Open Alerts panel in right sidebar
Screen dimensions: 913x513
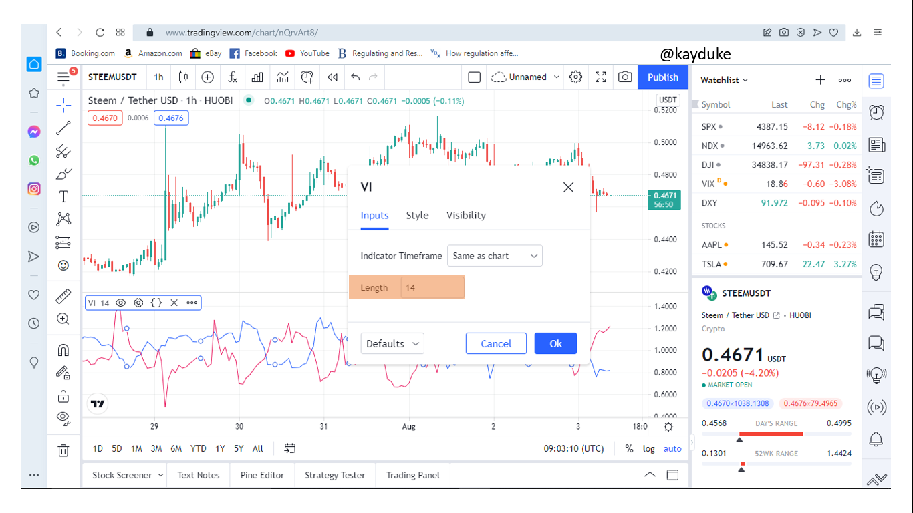(876, 112)
